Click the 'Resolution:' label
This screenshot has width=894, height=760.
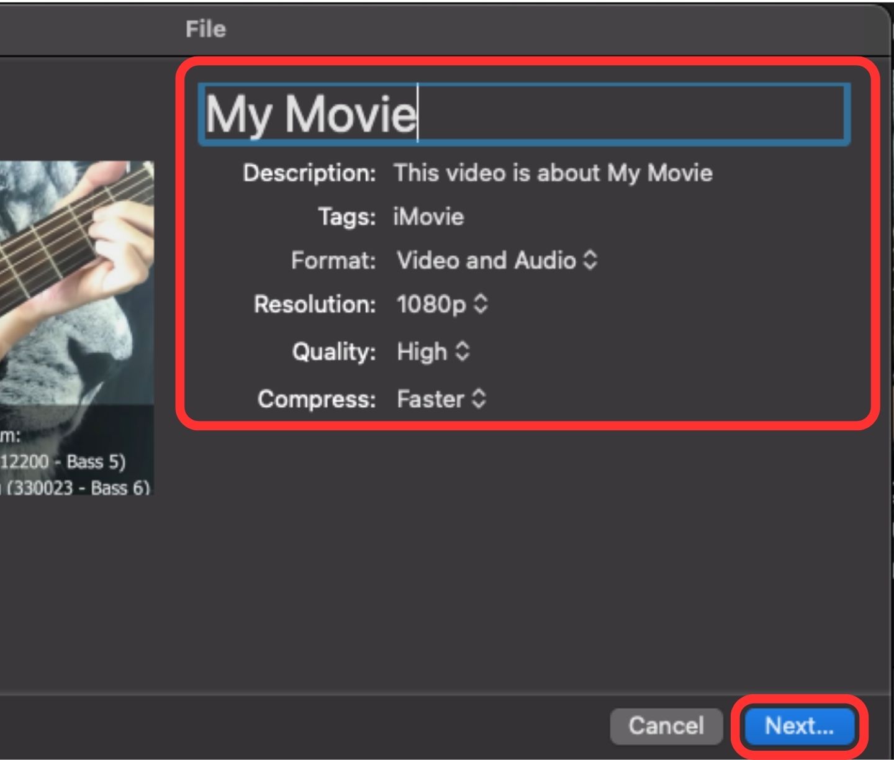[x=315, y=304]
